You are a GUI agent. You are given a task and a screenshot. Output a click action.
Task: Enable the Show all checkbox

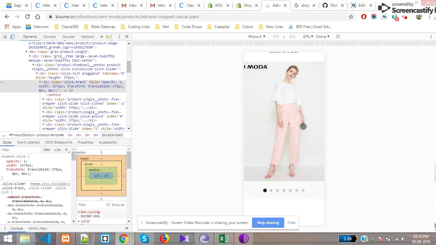click(108, 205)
